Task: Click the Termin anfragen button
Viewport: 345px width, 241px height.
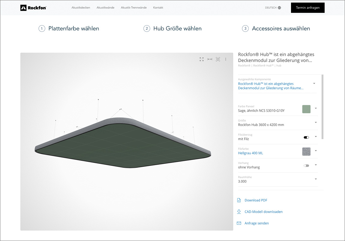Action: coord(307,8)
